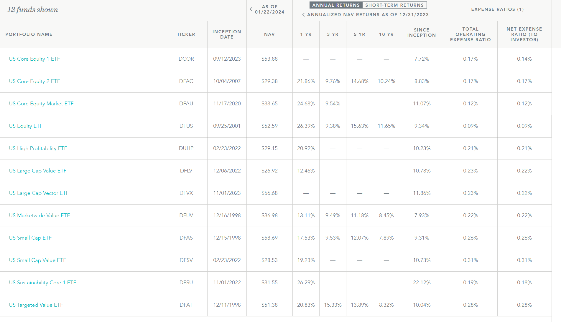Click the 12 funds shown text
The image size is (561, 322).
point(32,10)
